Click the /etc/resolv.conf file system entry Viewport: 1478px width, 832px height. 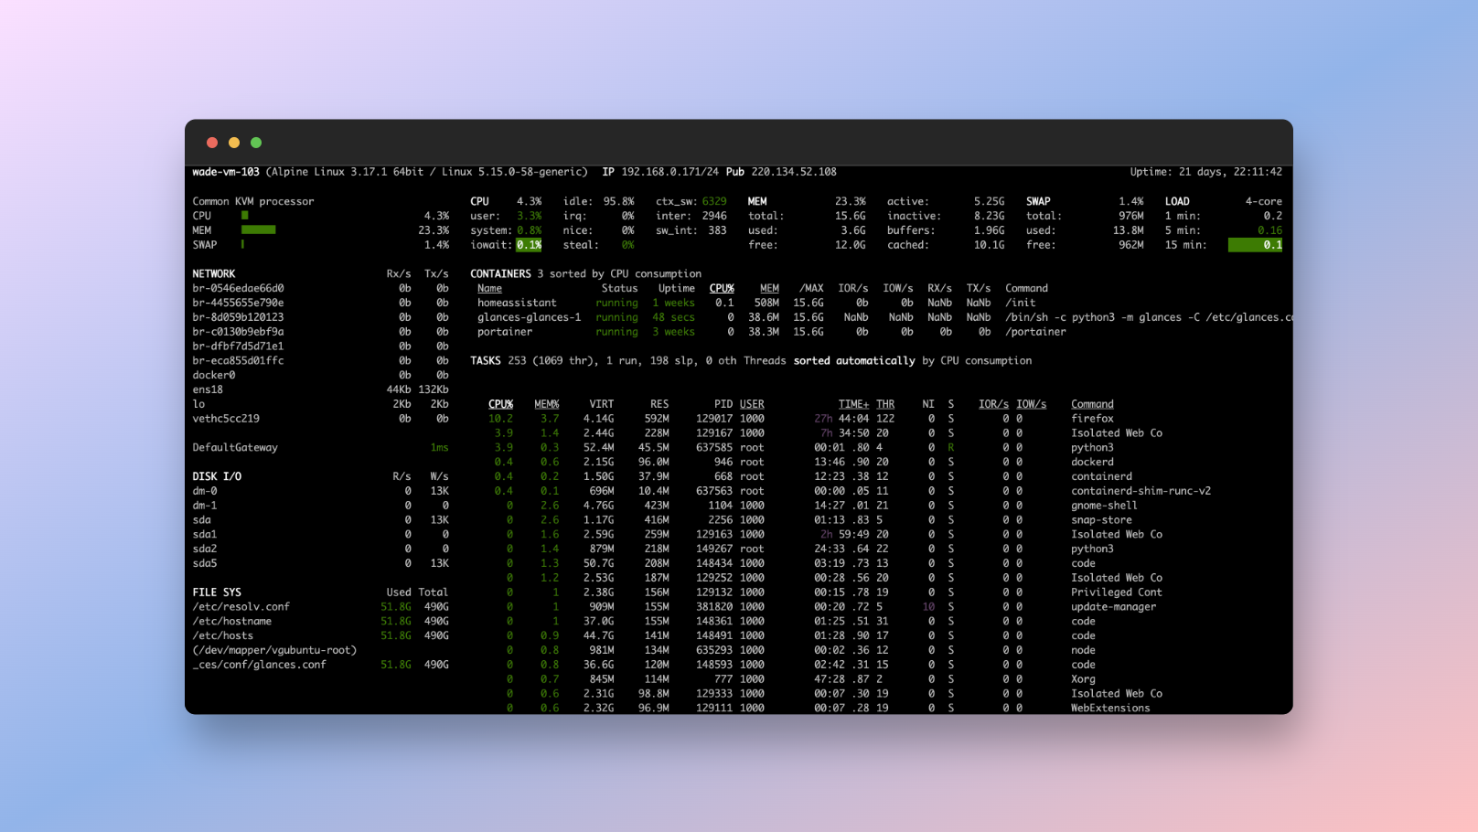click(241, 606)
